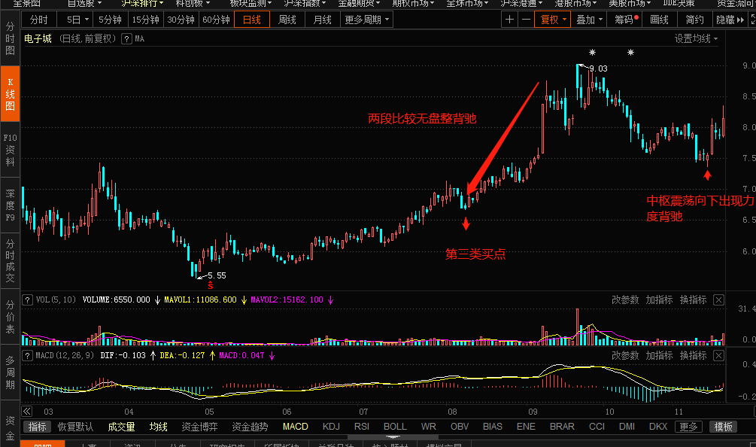This screenshot has width=756, height=447.
Task: Open 沪深港通 menu
Action: pos(521,3)
